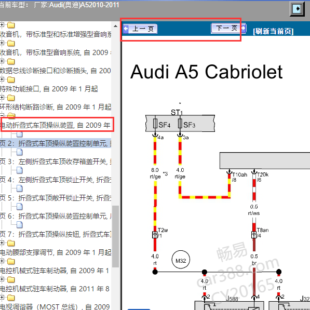Select 收音机，带标准型和标准增强型音响 tree item

coord(56,34)
